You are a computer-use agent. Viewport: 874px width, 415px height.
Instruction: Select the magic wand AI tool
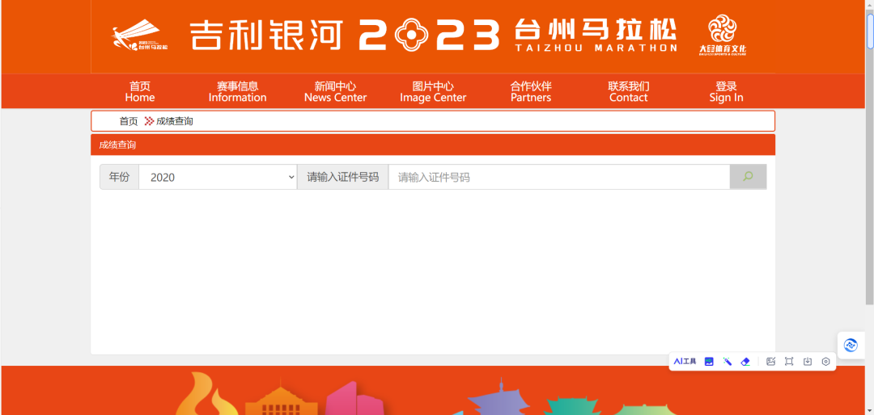click(x=728, y=362)
